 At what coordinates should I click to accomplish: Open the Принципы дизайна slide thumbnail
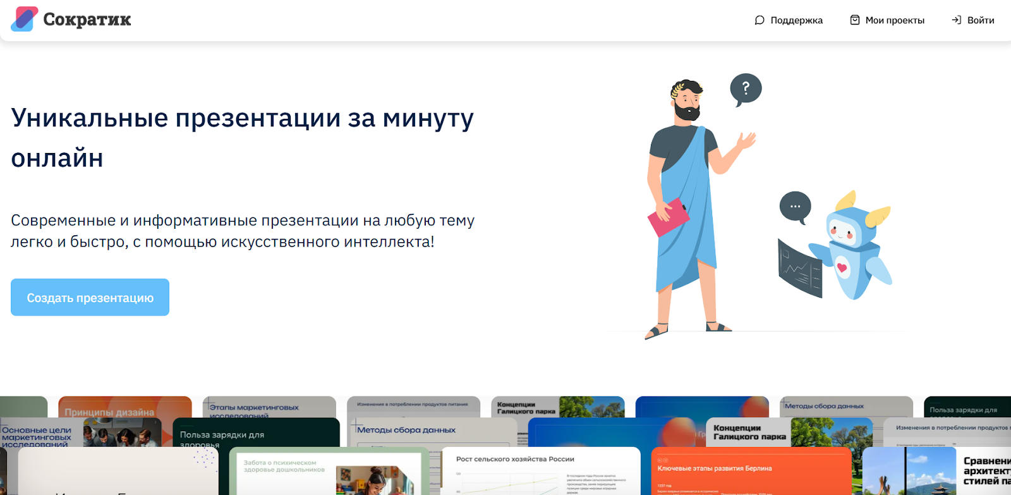(124, 406)
